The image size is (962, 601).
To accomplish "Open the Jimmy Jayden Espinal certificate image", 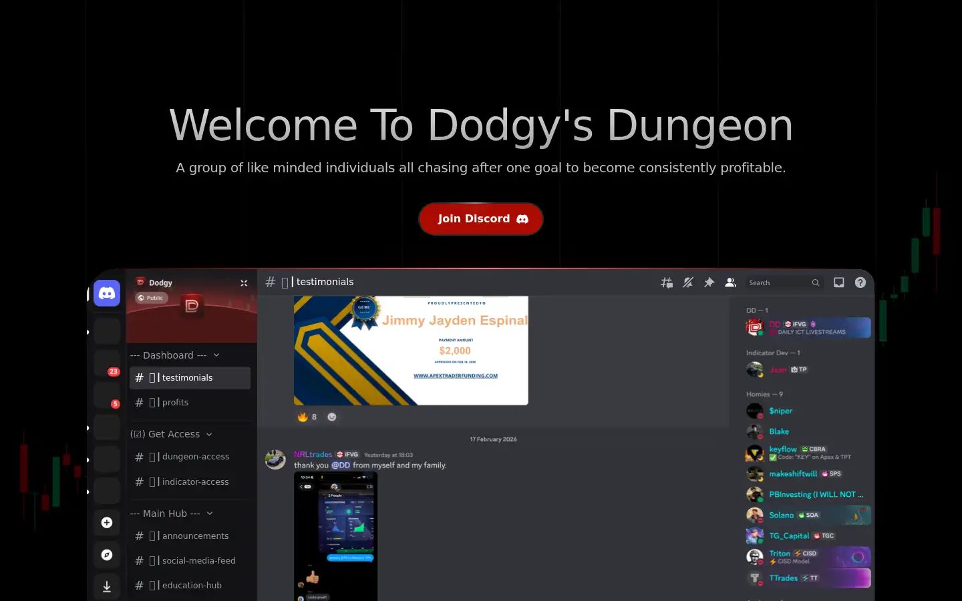I will coord(411,350).
